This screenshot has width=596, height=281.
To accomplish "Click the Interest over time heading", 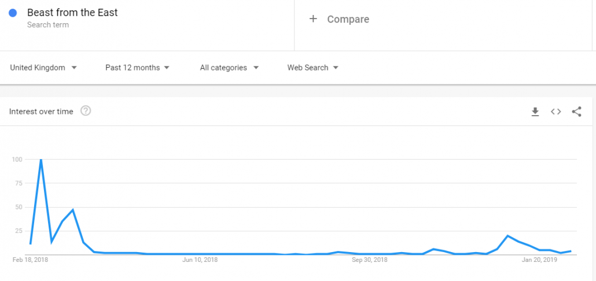I will (x=41, y=112).
